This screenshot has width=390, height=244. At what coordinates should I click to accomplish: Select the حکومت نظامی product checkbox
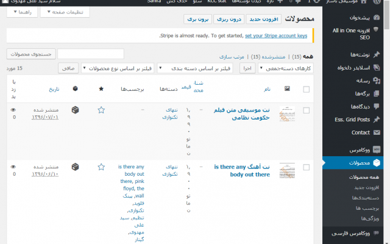307,110
